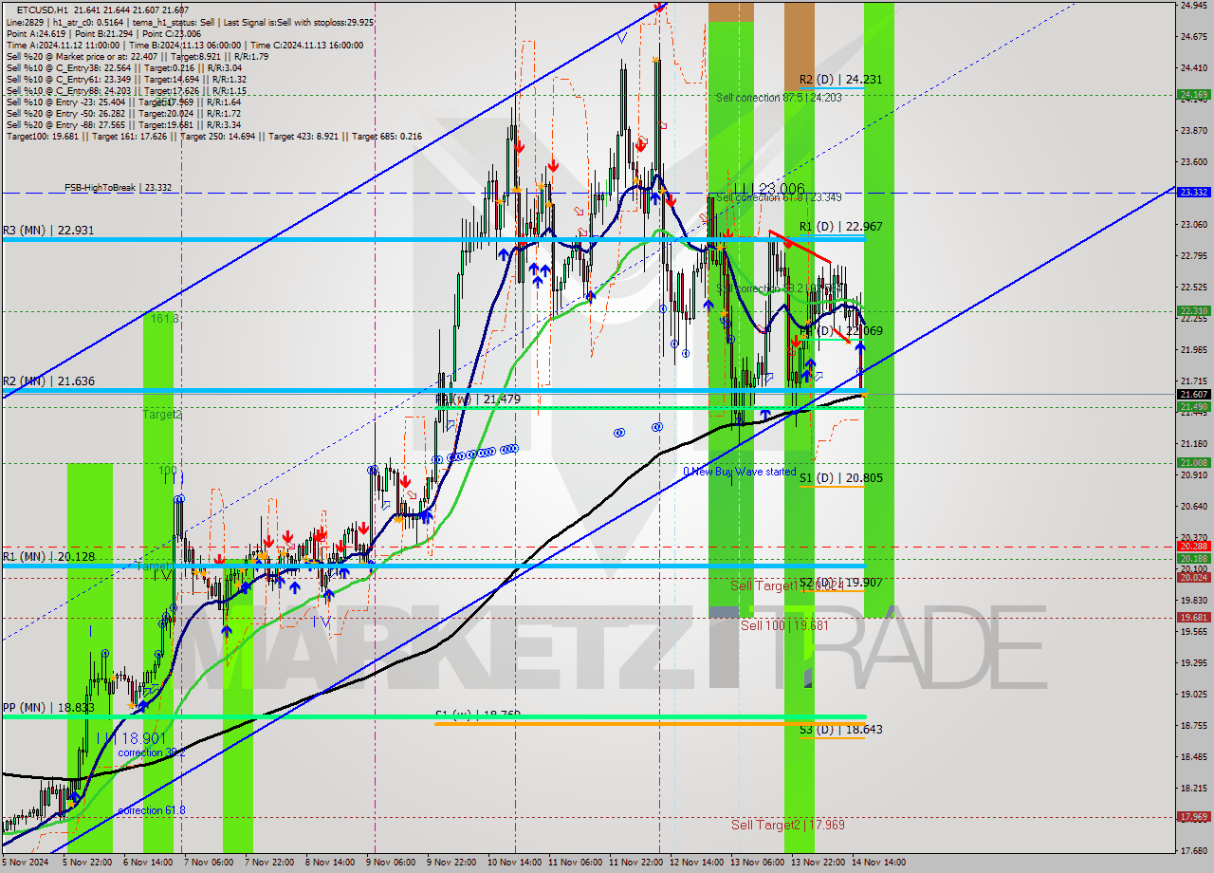Select the '6 Nov 14:00' time axis label
This screenshot has width=1214, height=873.
coord(147,863)
